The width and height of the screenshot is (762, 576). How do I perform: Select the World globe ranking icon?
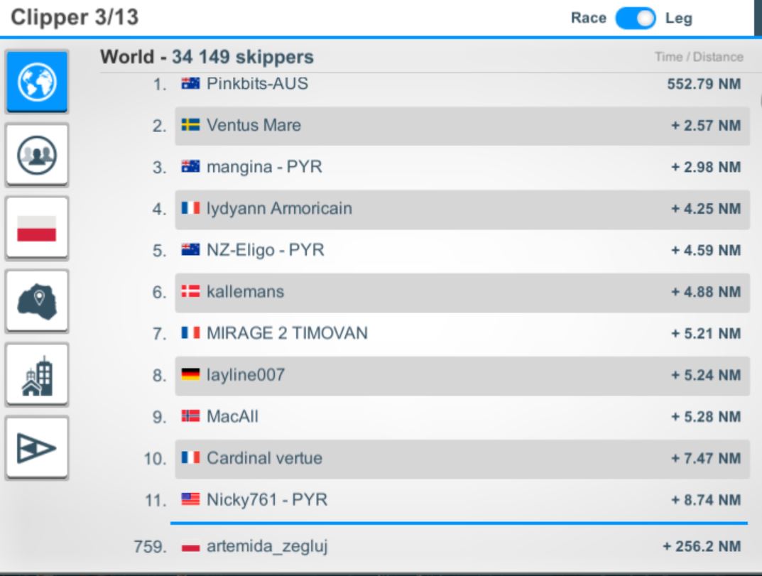[x=37, y=82]
